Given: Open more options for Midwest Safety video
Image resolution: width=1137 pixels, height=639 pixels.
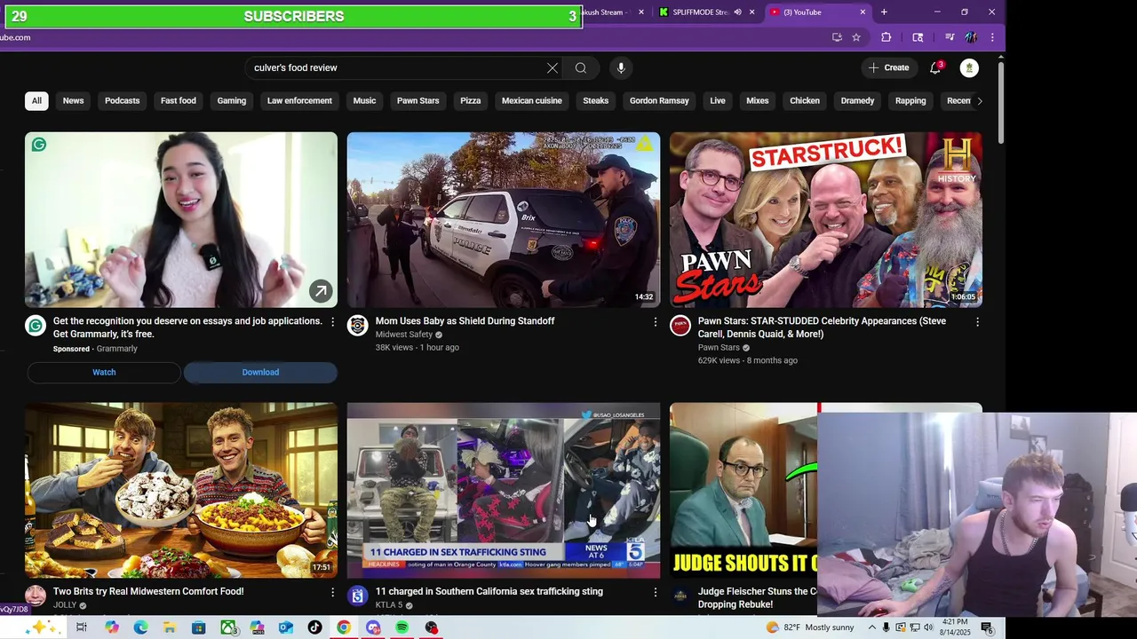Looking at the screenshot, I should [656, 322].
